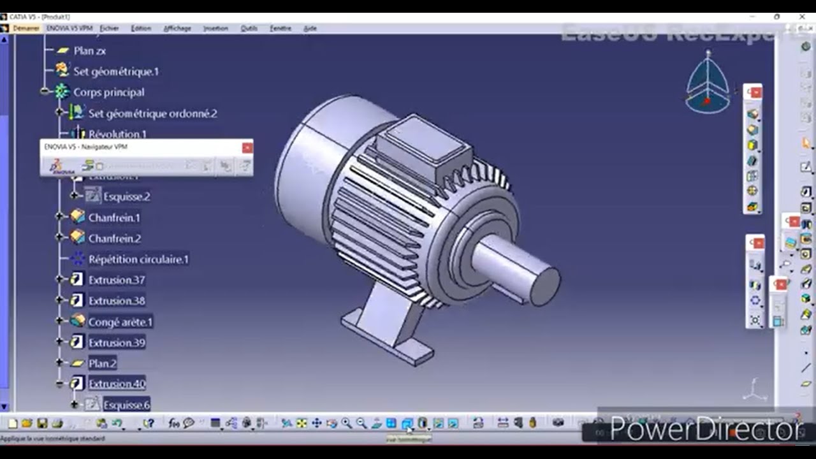The width and height of the screenshot is (816, 459).
Task: Click the Scaling icon in transformation toolbar
Action: click(755, 320)
